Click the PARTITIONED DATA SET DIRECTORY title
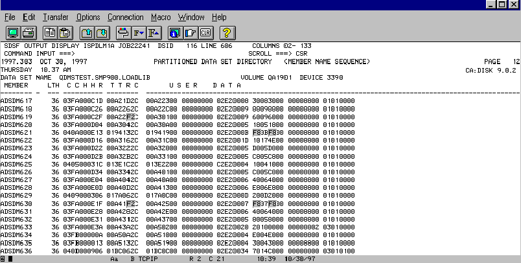Screen dimensions: 521x263 [213, 62]
